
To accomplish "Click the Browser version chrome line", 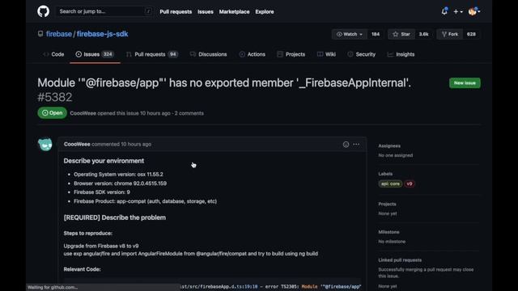I will 120,183.
